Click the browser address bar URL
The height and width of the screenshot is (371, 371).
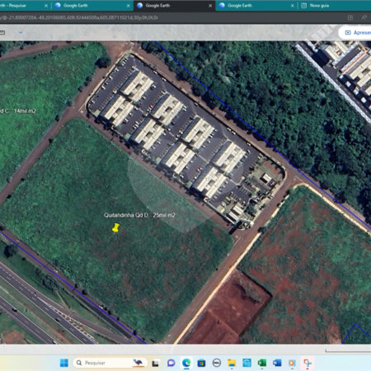tap(79, 17)
